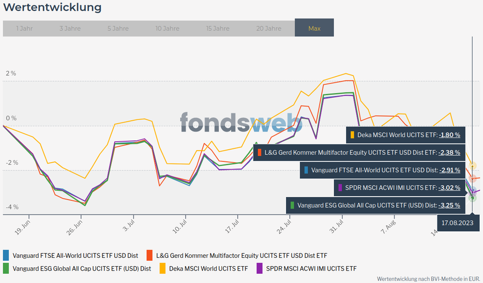Toggle Vanguard FTSE All-World UCITS ETF legend label

tap(75, 255)
